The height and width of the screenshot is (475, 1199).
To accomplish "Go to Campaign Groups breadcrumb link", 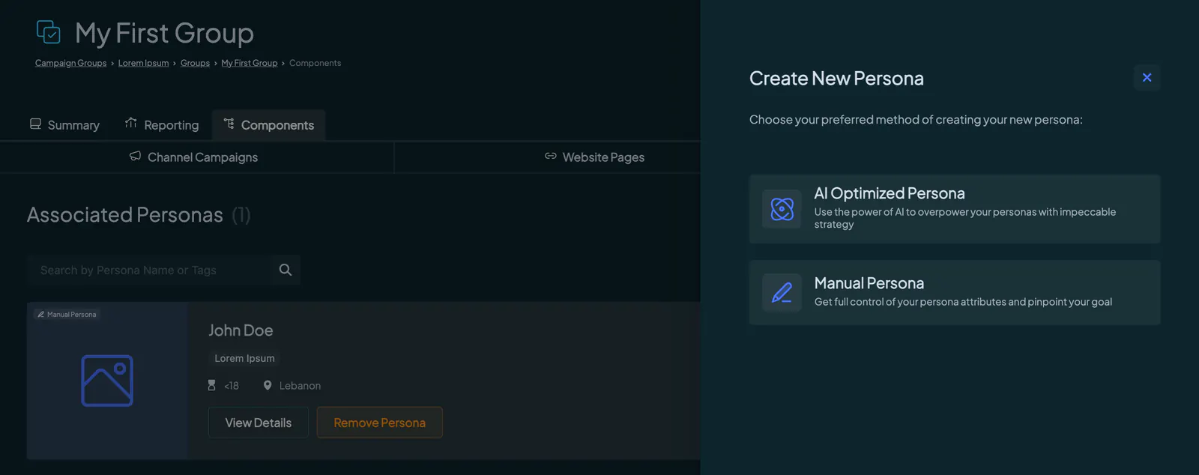I will pyautogui.click(x=70, y=63).
